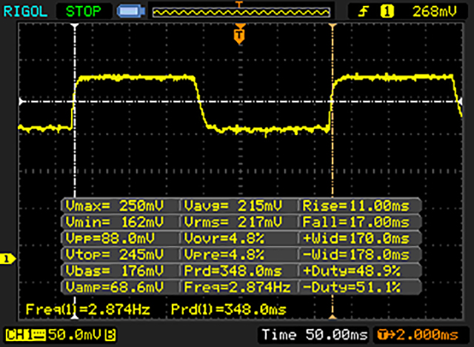The image size is (474, 347).
Task: Click the waveform memory overview bar
Action: coord(241,12)
